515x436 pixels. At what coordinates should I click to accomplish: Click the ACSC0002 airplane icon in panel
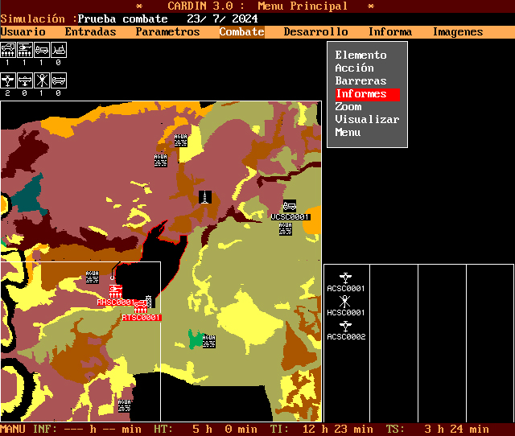pyautogui.click(x=345, y=326)
